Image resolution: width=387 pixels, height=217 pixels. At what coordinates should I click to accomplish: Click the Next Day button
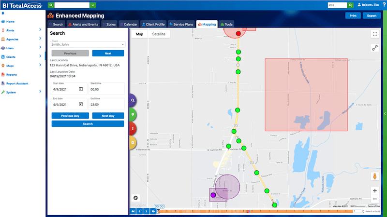tap(107, 116)
